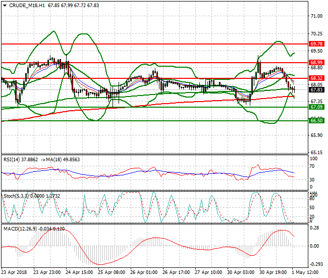328x278 pixels.
Task: Select the 69.78 red price level label
Action: tap(316, 44)
